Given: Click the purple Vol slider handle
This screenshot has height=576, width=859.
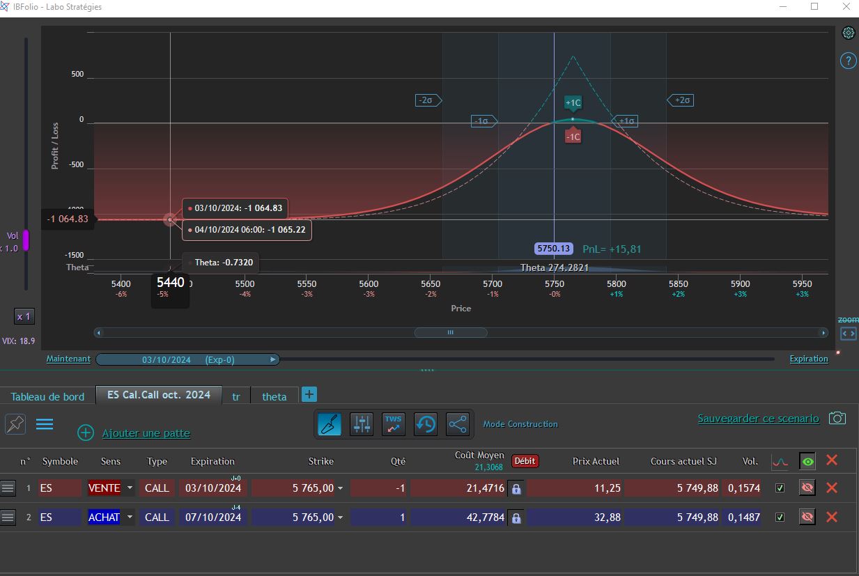Looking at the screenshot, I should [x=26, y=240].
